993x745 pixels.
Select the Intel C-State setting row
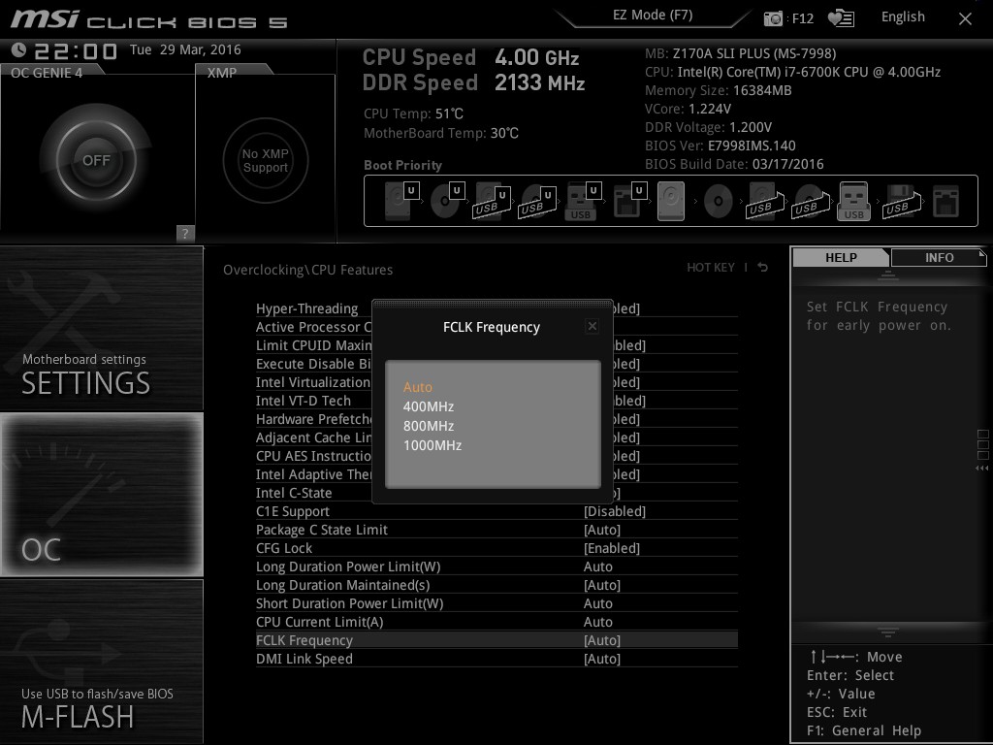[x=294, y=493]
